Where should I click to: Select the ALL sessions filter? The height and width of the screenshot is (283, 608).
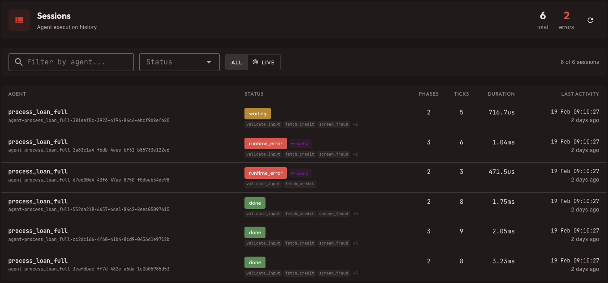pos(236,62)
